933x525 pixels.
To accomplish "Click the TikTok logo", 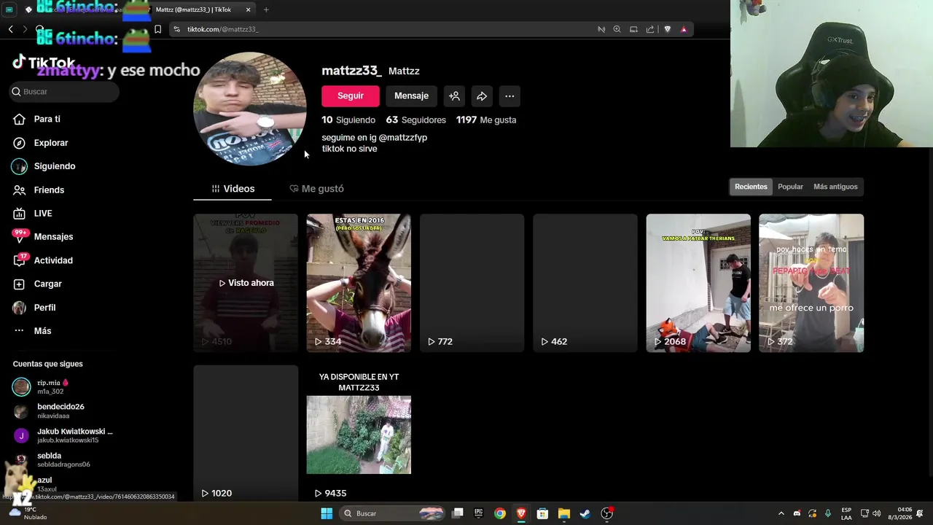I will (44, 62).
